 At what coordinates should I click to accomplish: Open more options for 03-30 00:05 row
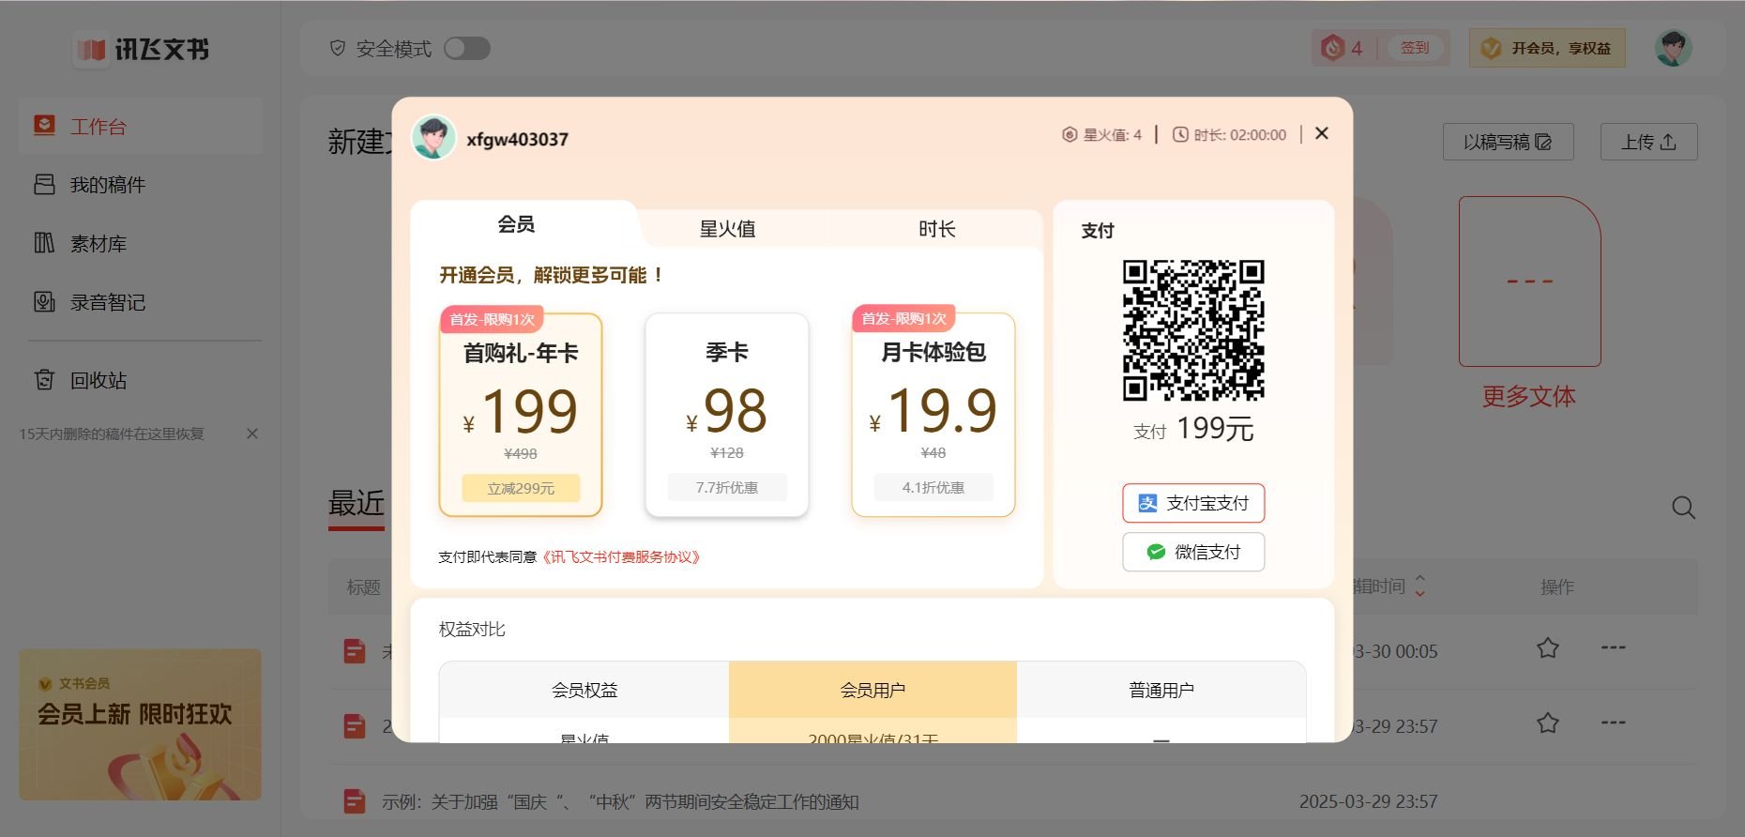tap(1613, 647)
